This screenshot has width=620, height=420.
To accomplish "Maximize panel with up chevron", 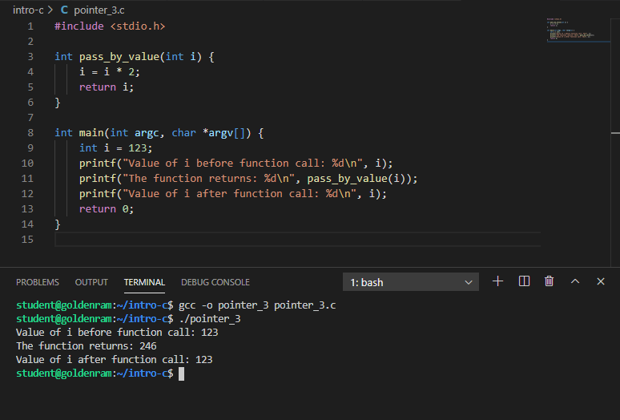I will [x=575, y=281].
